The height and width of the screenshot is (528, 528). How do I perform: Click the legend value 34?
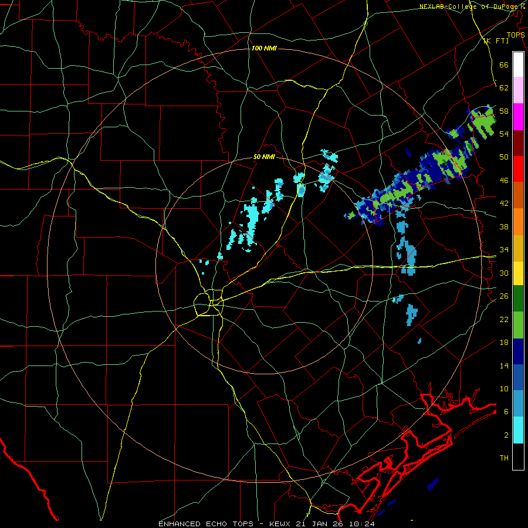pyautogui.click(x=504, y=250)
